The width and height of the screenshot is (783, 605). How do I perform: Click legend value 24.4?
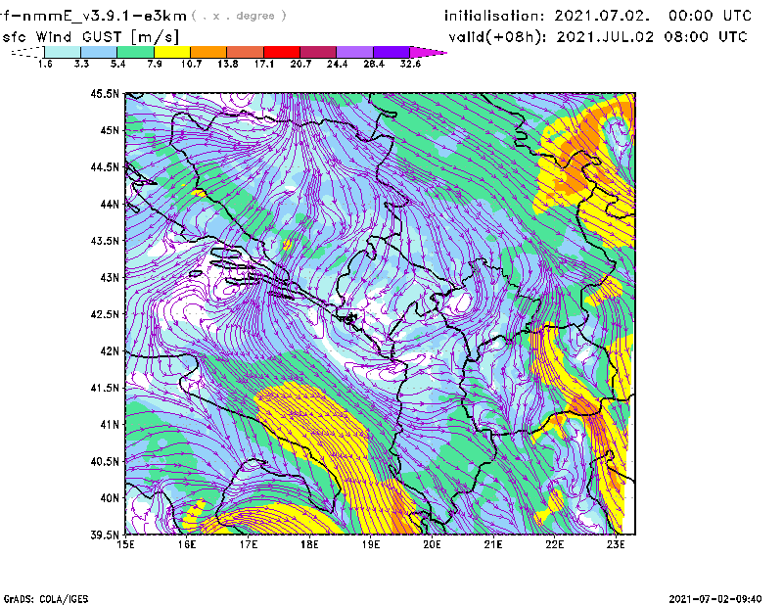pos(337,64)
